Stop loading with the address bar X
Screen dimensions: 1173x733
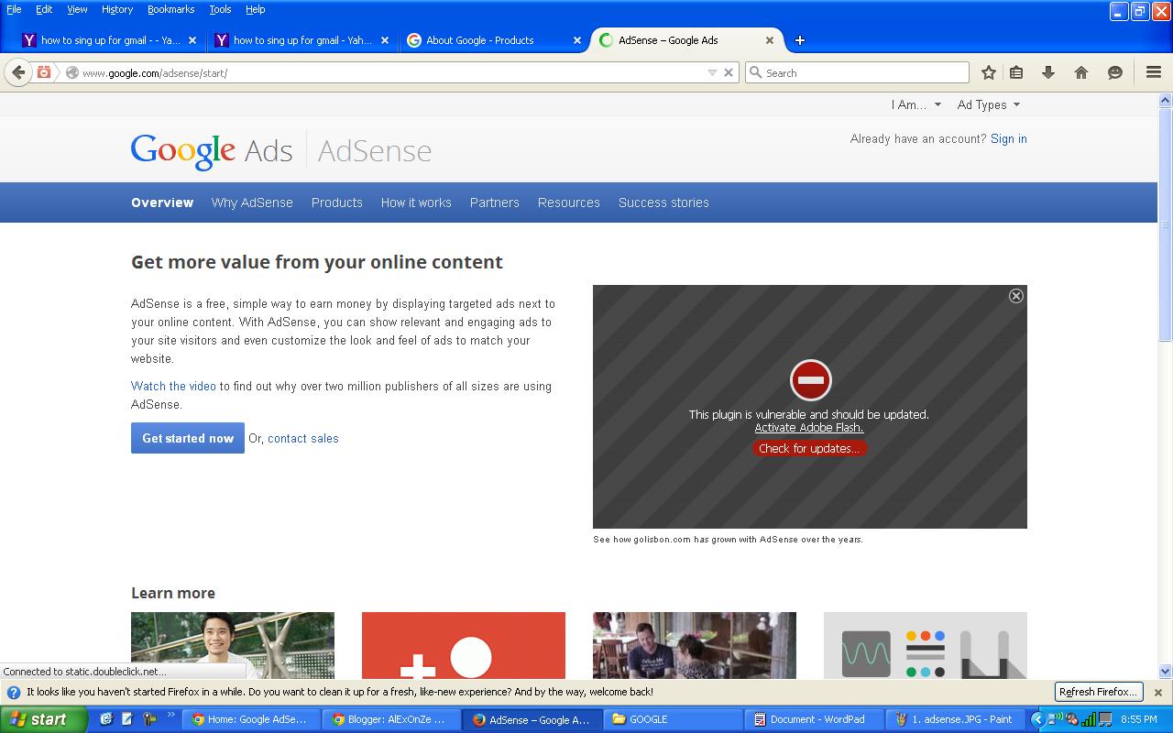[x=729, y=72]
